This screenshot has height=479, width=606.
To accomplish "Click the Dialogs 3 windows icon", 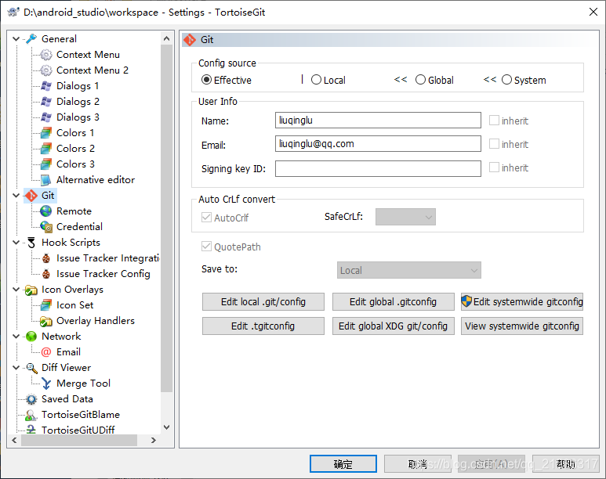I will (x=46, y=117).
